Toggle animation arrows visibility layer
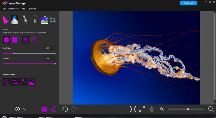The image size is (216, 118). (6, 82)
